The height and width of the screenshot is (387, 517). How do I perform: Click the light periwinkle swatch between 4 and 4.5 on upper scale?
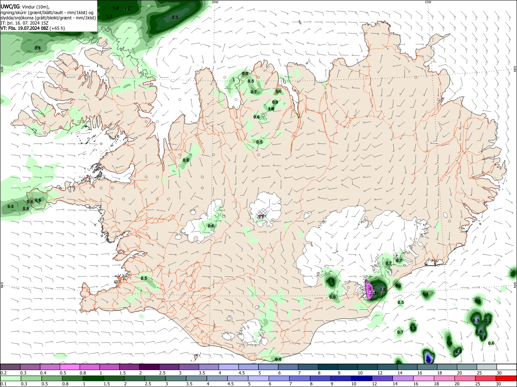click(228, 367)
